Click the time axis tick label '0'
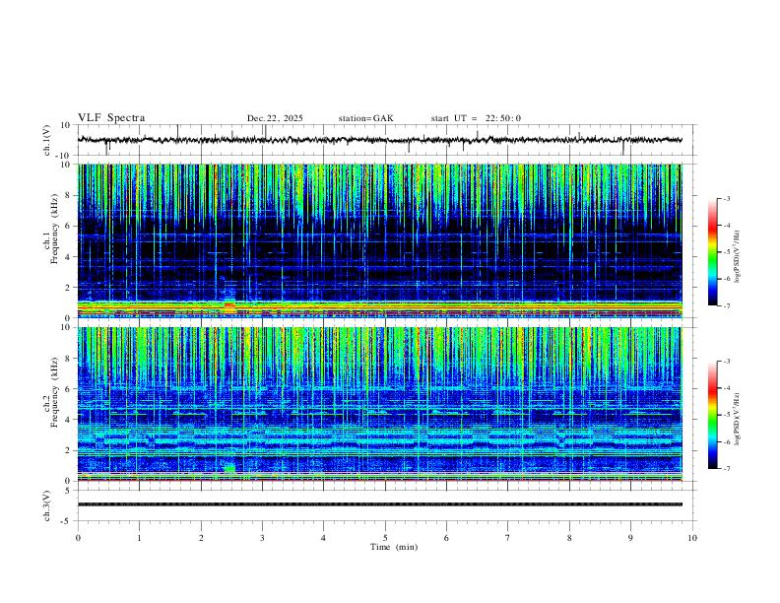The width and height of the screenshot is (780, 603). (x=78, y=538)
